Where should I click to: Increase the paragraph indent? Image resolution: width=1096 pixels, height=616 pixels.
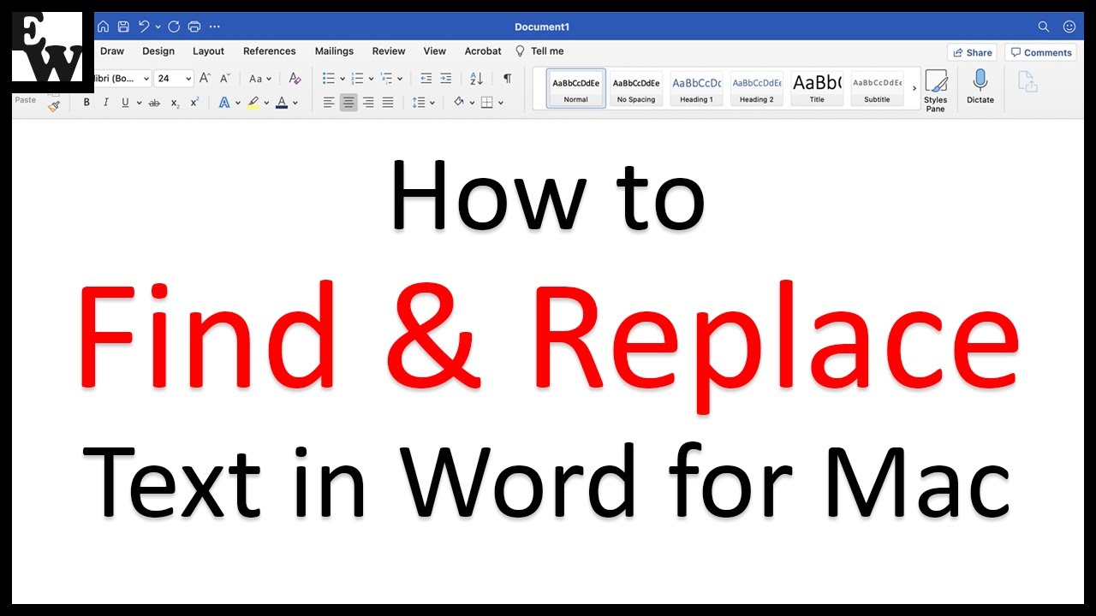445,79
